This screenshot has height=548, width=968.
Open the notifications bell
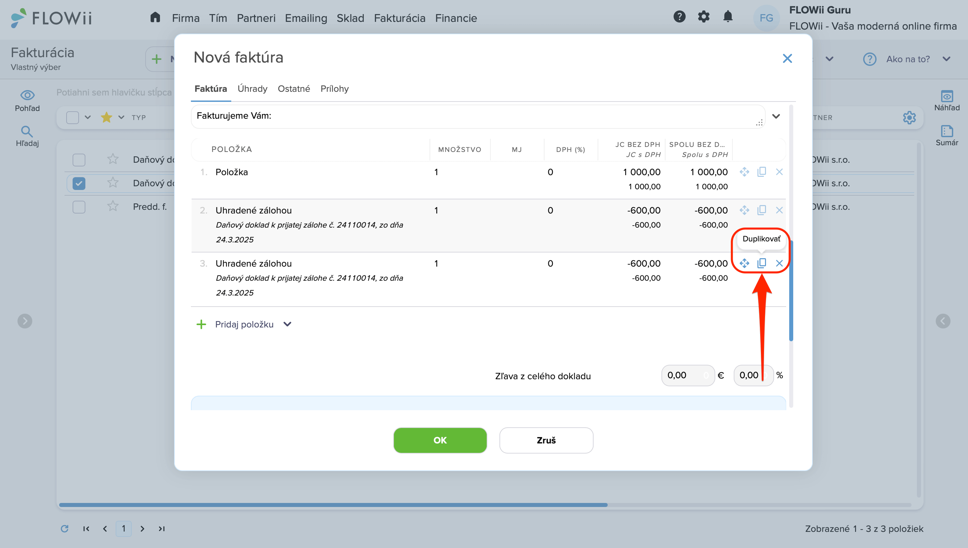pos(728,16)
